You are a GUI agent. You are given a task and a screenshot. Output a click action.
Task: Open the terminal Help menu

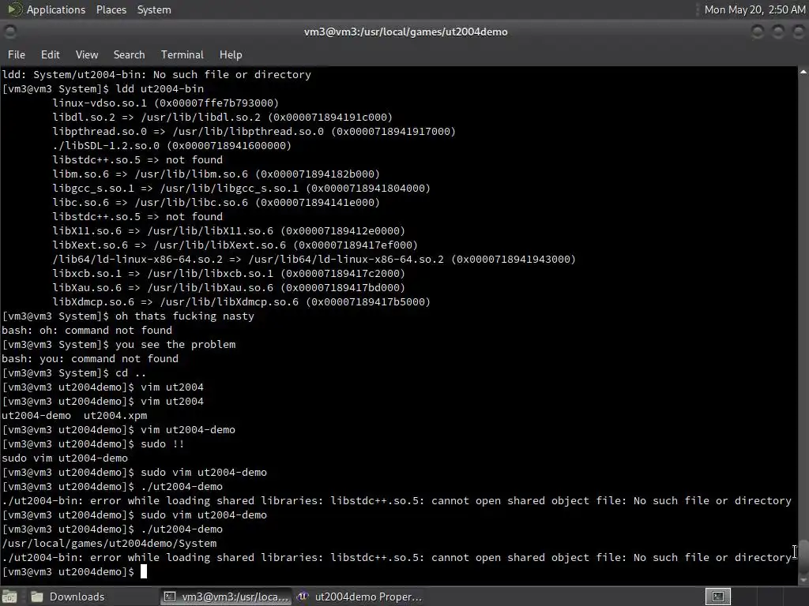[231, 54]
